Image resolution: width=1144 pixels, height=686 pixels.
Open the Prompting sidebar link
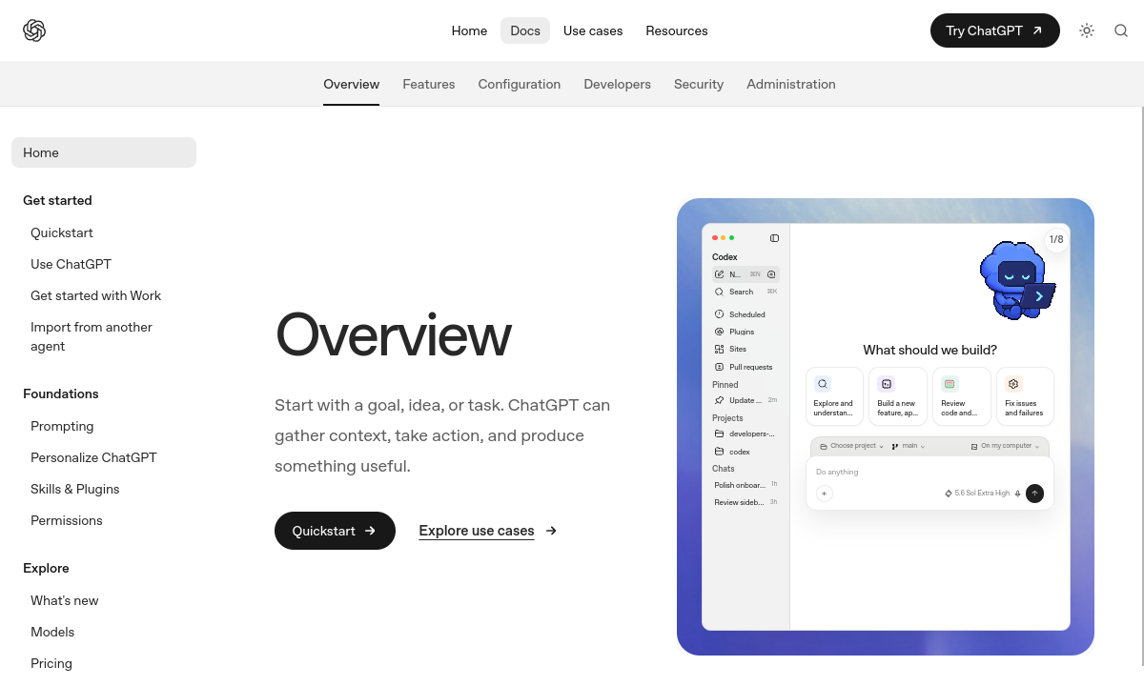pos(62,426)
